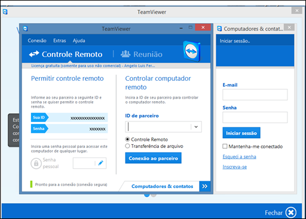
Task: Click the Controlar computador remoto heading
Action: (x=158, y=83)
